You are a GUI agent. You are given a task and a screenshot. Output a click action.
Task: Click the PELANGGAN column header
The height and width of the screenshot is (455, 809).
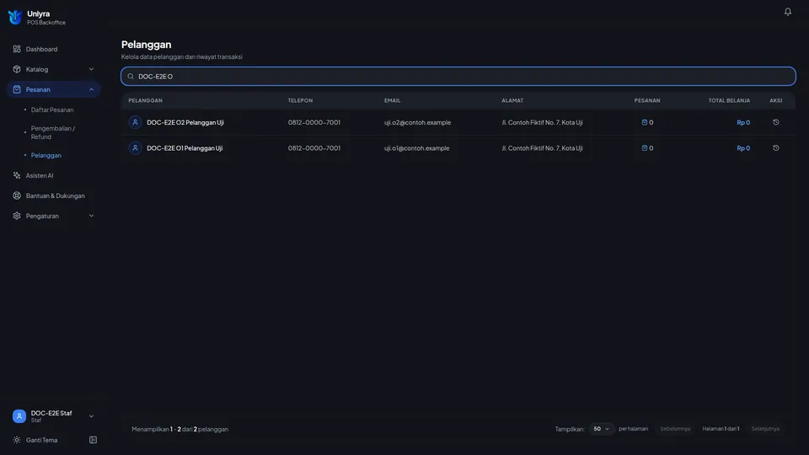tap(146, 100)
